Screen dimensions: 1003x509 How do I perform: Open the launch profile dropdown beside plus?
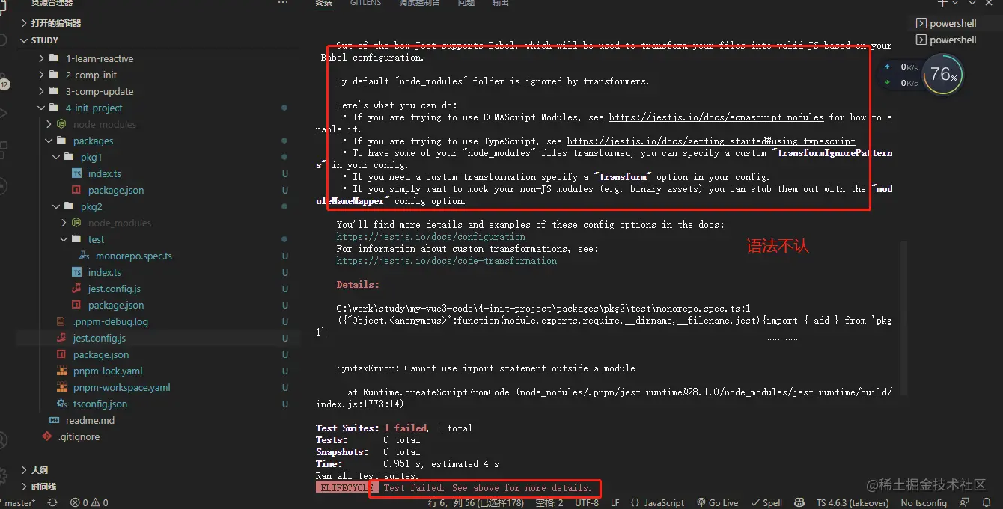click(x=956, y=3)
